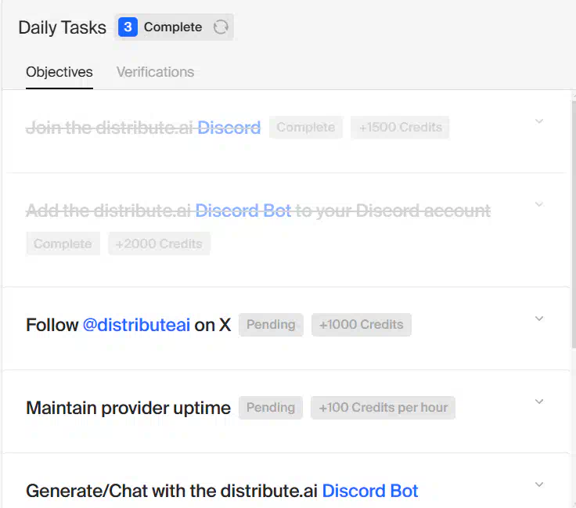Click Pending badge on Follow @distributeai
The image size is (576, 508).
[271, 325]
